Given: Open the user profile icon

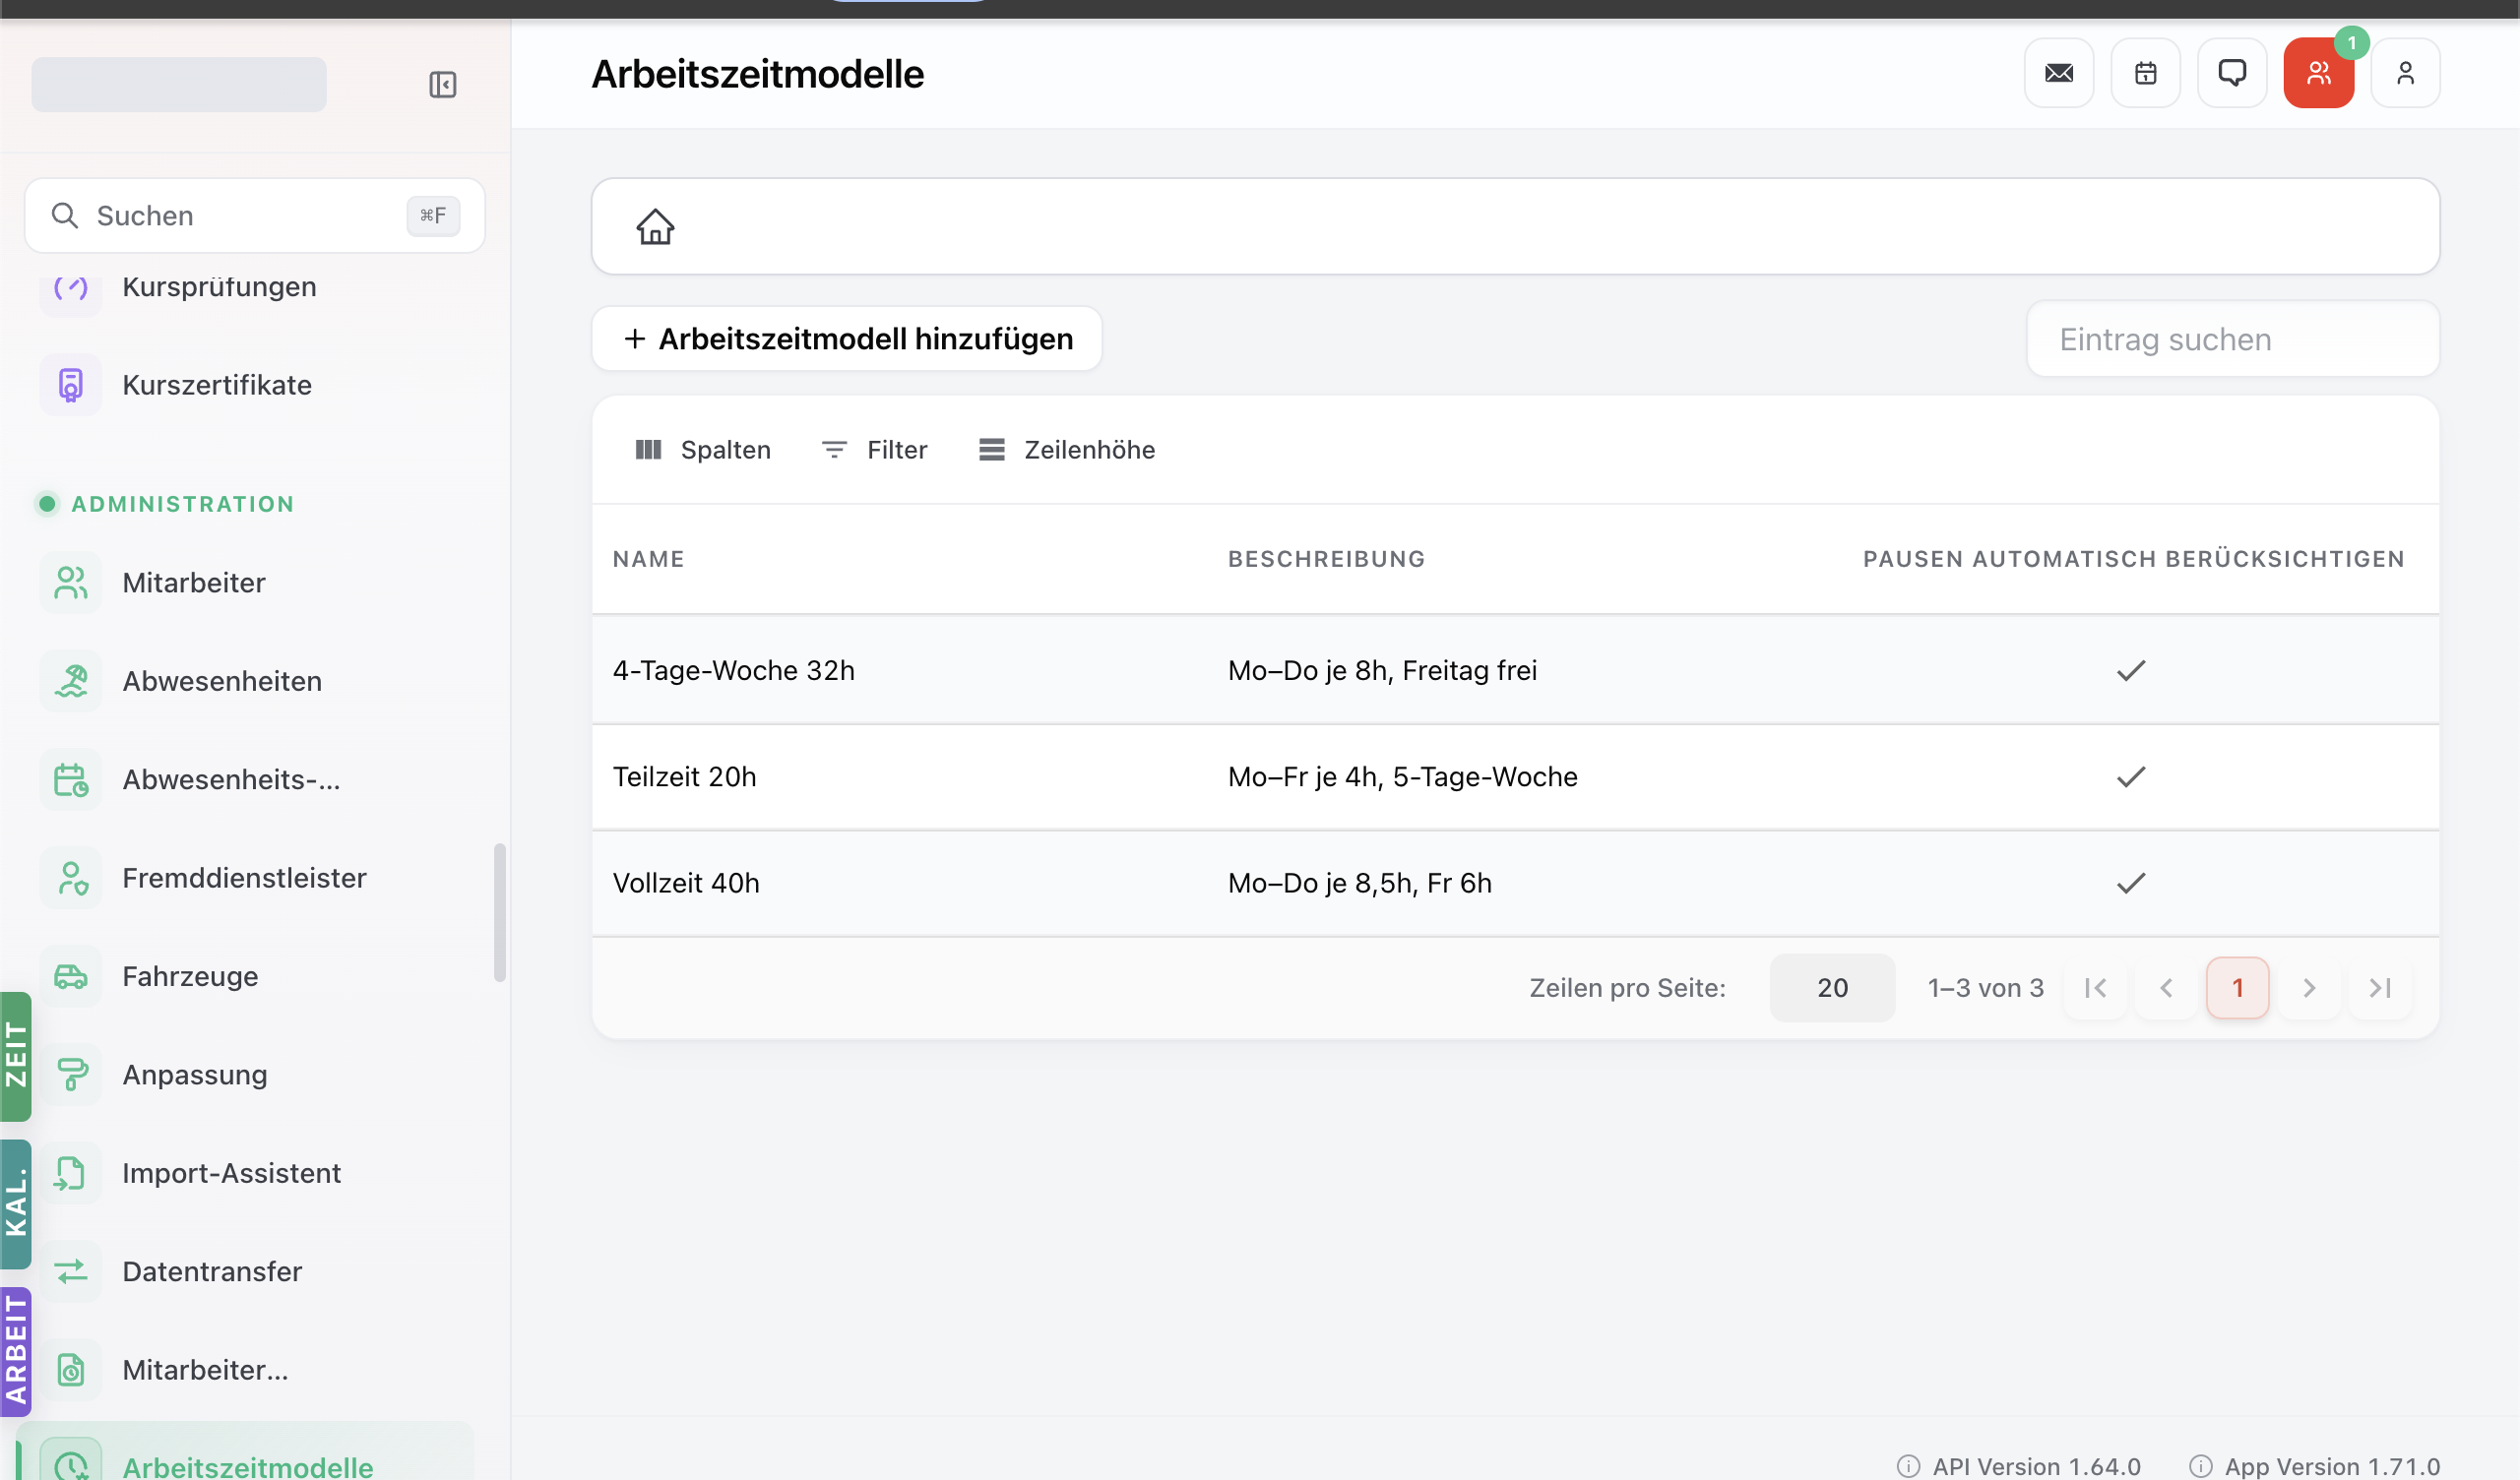Looking at the screenshot, I should tap(2405, 73).
